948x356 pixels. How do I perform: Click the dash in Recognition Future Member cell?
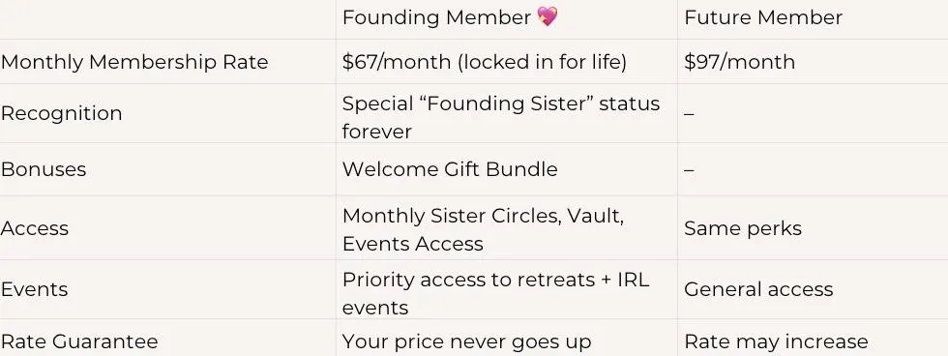click(x=689, y=113)
